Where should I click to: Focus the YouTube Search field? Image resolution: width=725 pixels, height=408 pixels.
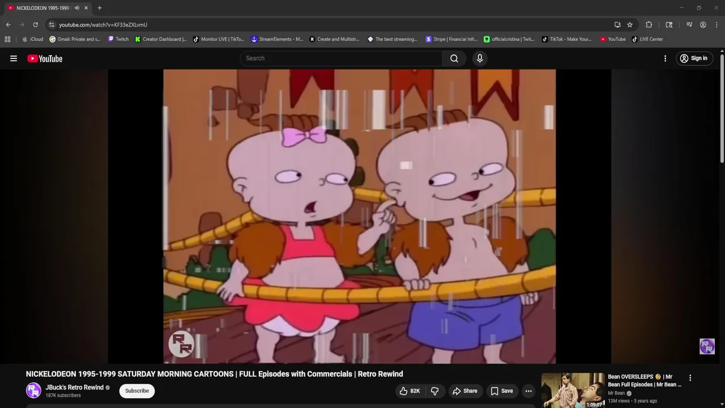pos(342,58)
